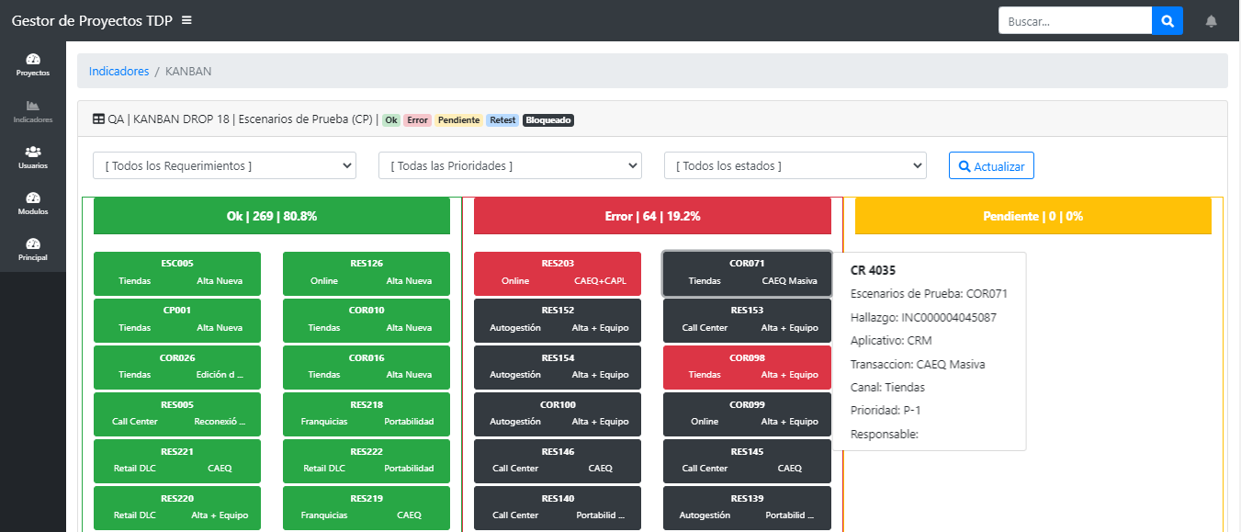1241x532 pixels.
Task: Open the ESC005 card
Action: coord(177,273)
